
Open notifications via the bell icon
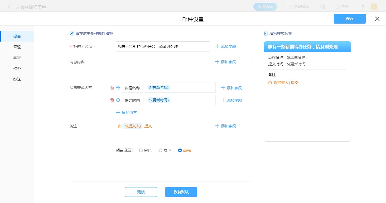[x=362, y=7]
